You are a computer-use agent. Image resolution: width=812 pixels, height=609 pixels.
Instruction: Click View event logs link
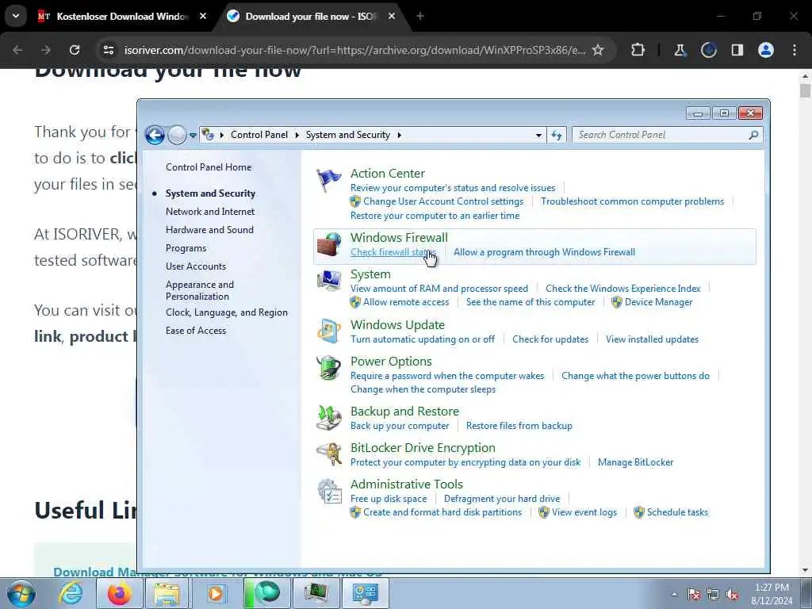584,512
